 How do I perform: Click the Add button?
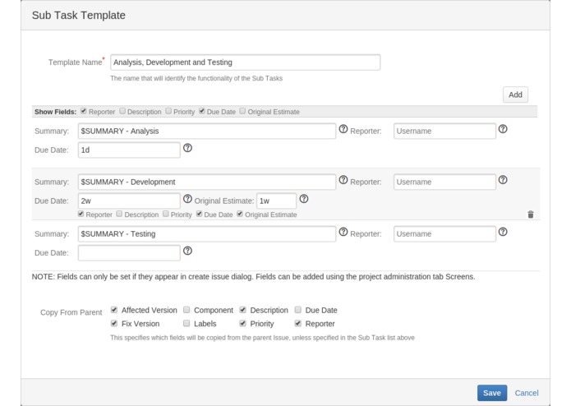point(515,95)
